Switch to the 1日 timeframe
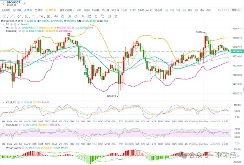Image resolution: width=244 pixels, height=165 pixels. [166, 10]
